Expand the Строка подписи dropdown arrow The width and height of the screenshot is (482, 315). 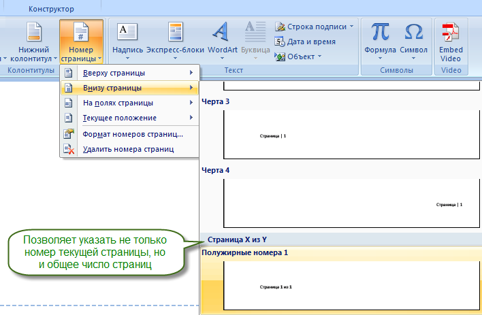(x=352, y=27)
